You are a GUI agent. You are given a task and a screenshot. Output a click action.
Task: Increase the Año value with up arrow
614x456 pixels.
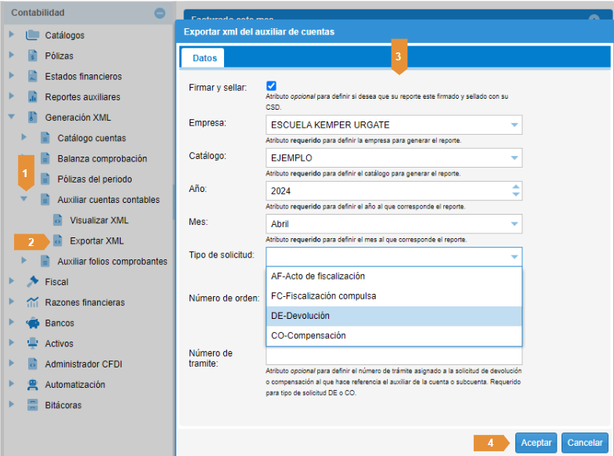(515, 187)
